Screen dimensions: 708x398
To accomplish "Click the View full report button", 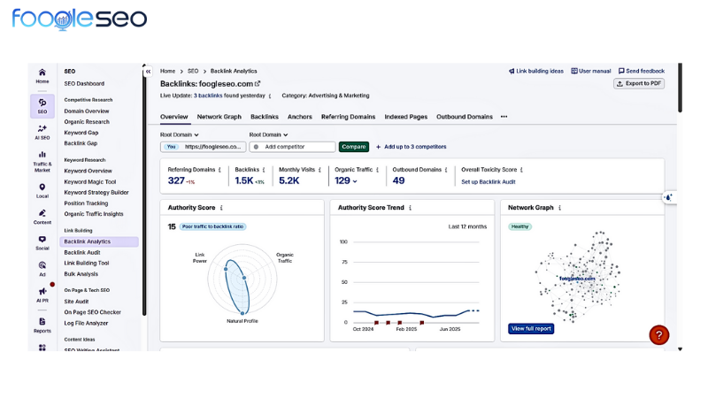I will click(531, 328).
